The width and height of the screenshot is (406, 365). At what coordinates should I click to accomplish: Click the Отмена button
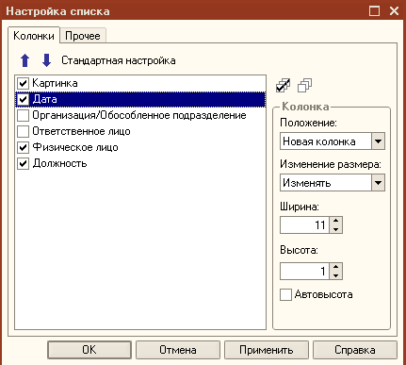pos(178,350)
